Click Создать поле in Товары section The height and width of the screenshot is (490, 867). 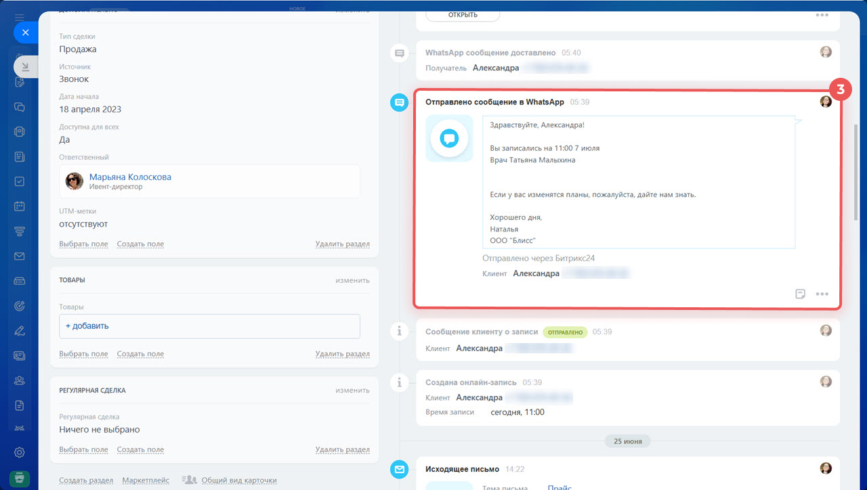(x=140, y=354)
